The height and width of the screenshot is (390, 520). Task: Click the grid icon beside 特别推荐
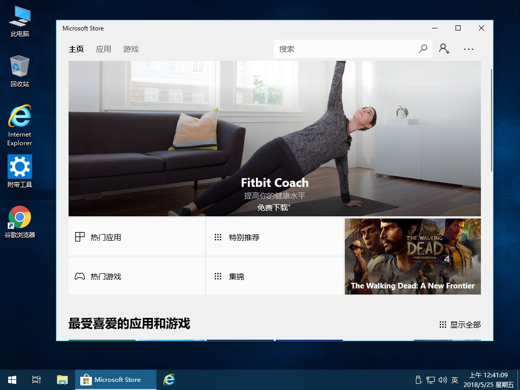coord(218,237)
